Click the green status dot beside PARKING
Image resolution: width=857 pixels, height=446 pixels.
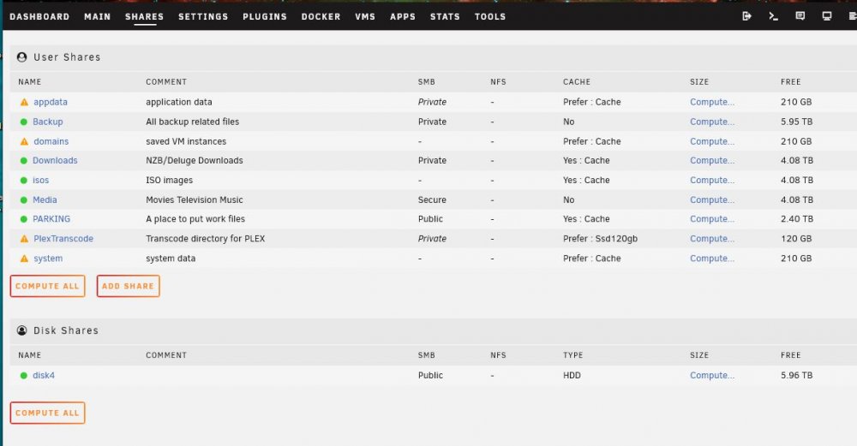click(x=23, y=219)
